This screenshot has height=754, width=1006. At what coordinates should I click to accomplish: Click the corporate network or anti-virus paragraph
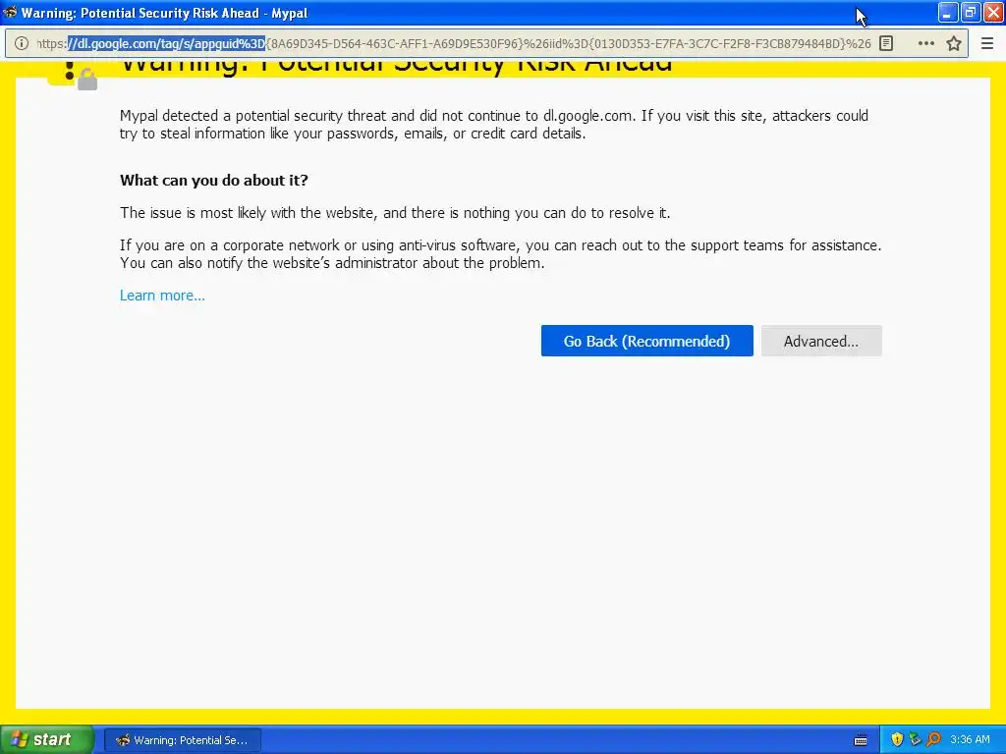[x=500, y=254]
